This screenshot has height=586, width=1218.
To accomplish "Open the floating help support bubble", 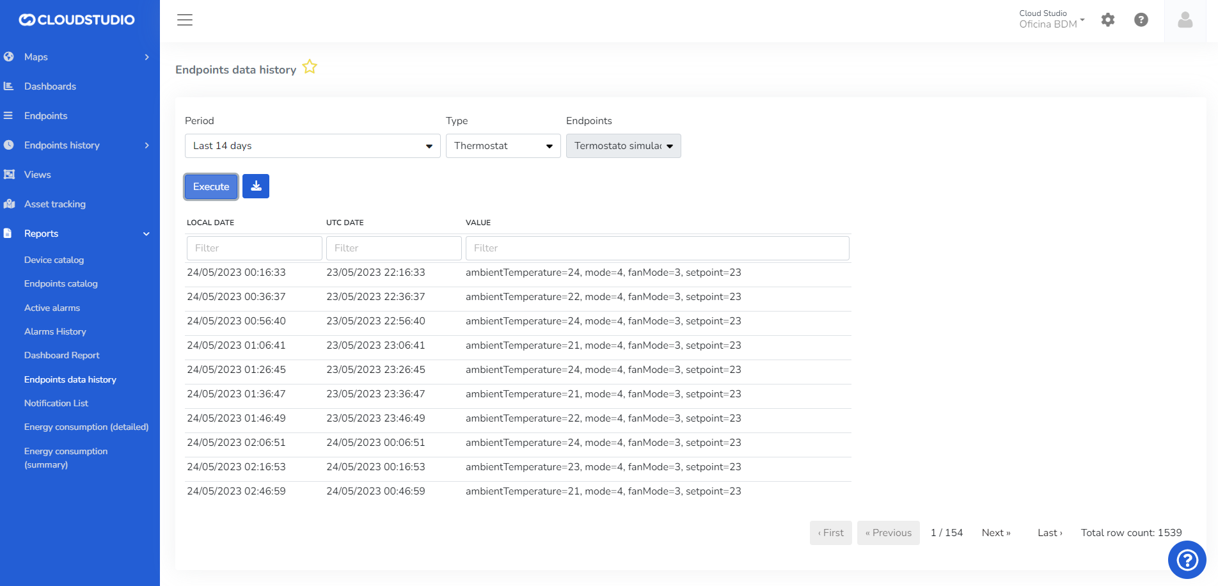I will coord(1187,560).
